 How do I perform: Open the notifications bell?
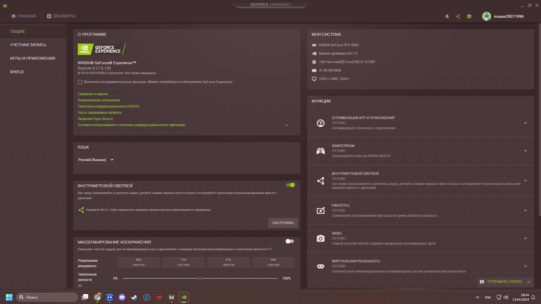[447, 16]
